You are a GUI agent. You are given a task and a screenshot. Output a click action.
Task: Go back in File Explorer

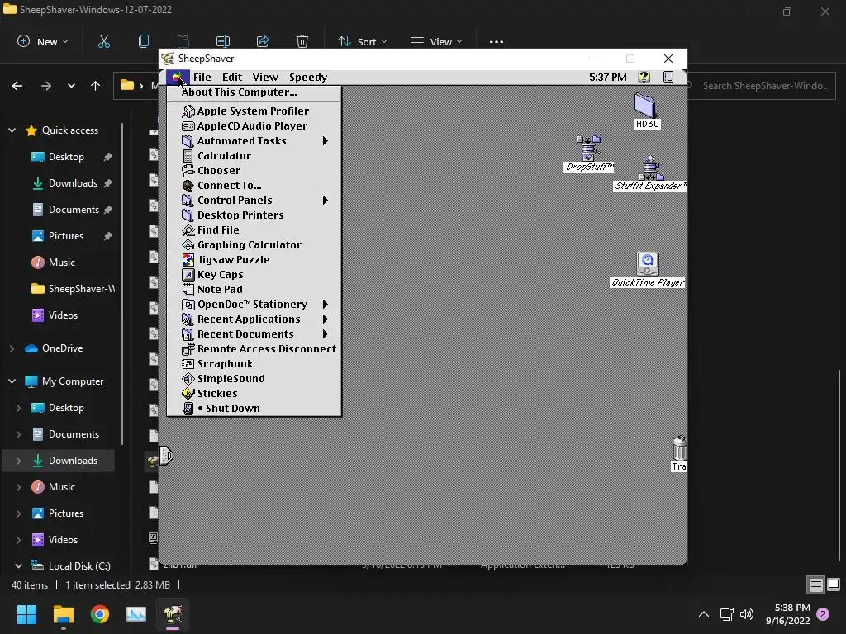click(x=17, y=86)
